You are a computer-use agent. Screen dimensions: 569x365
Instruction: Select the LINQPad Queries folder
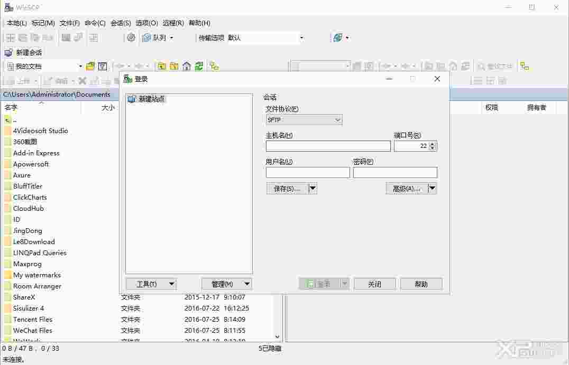coord(40,253)
